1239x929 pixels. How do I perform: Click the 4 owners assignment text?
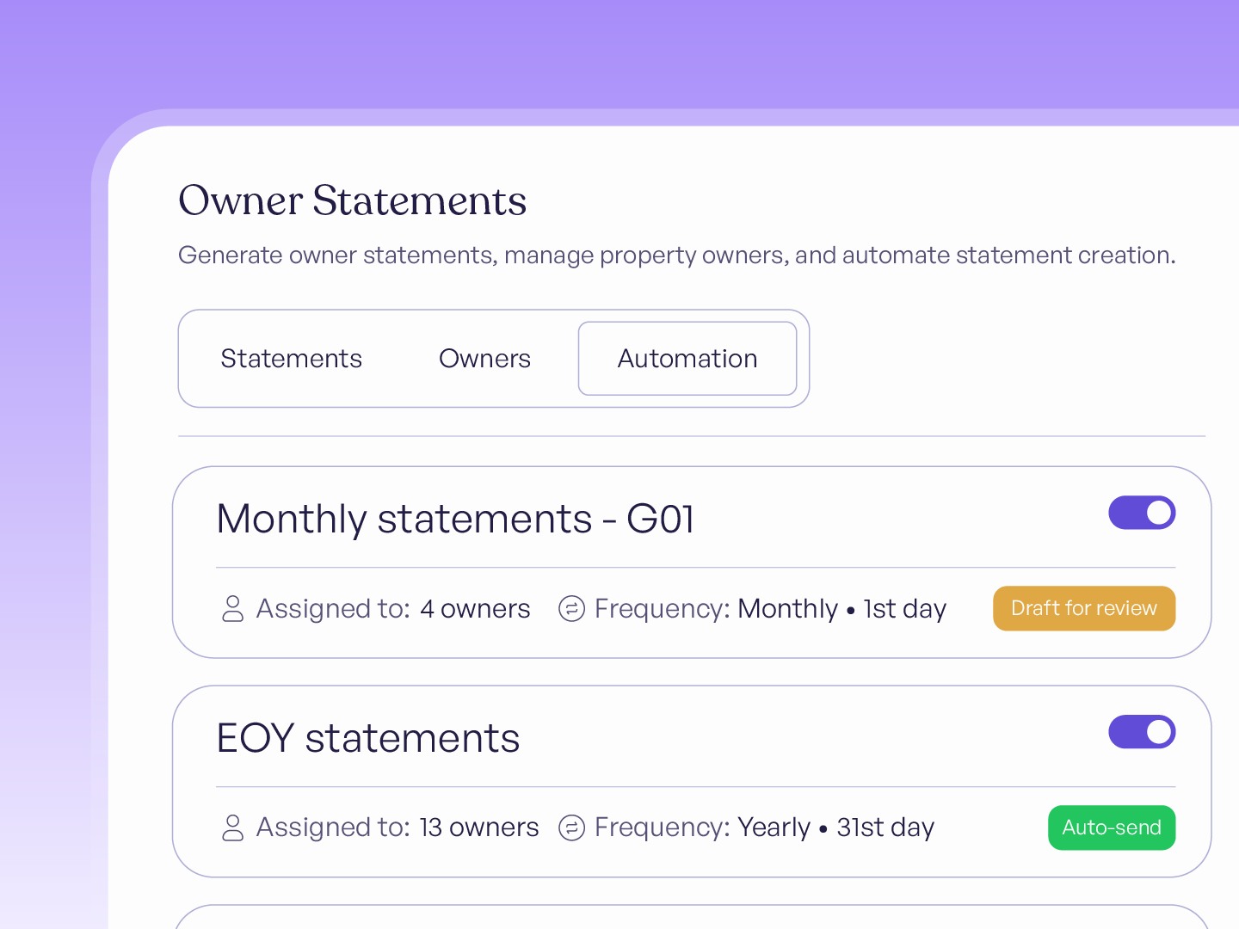point(475,608)
